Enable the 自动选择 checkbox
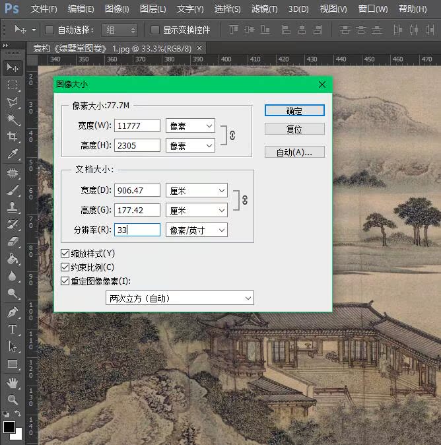The height and width of the screenshot is (445, 441). (x=50, y=30)
